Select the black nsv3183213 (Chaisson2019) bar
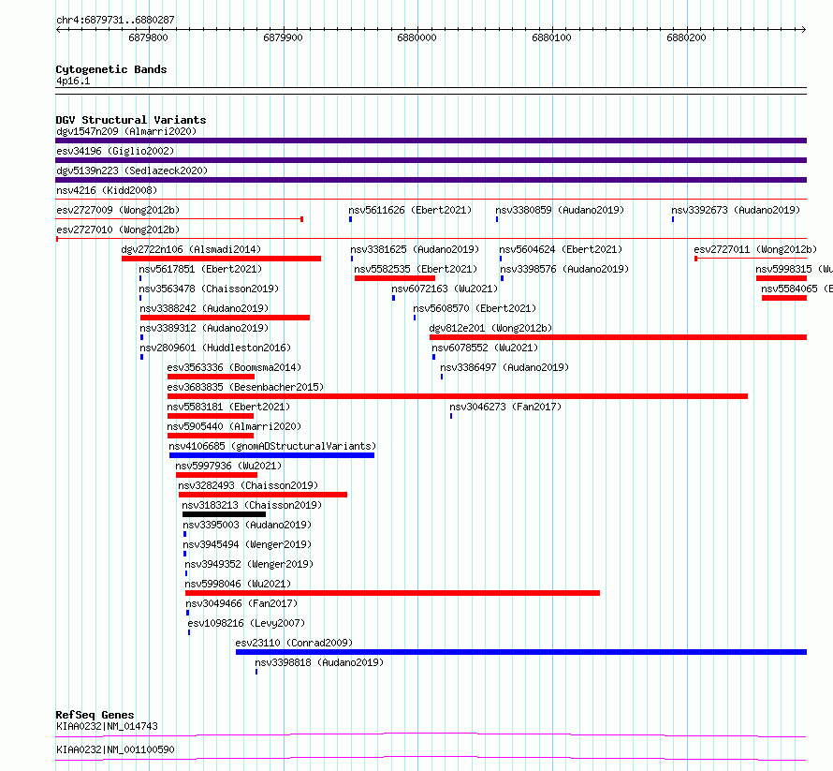 tap(224, 514)
